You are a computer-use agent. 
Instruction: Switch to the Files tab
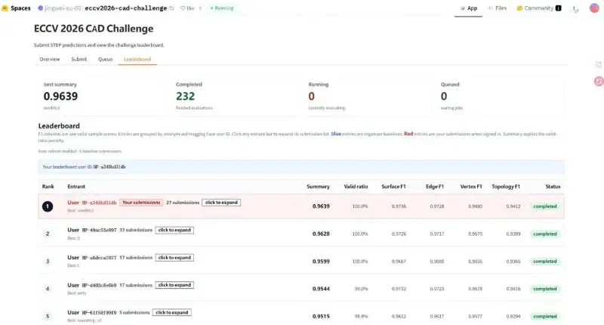click(497, 8)
